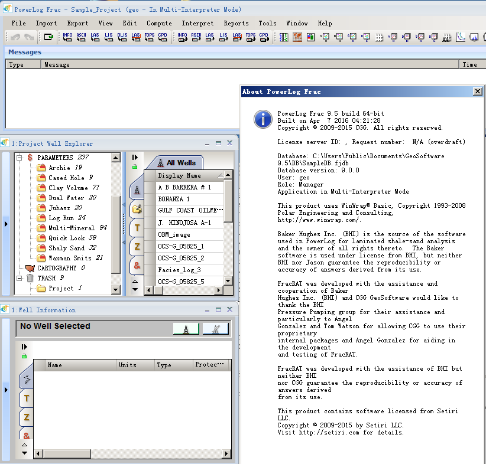This screenshot has height=464, width=486.
Task: Click the Import LIS toolbar icon
Action: tap(108, 37)
